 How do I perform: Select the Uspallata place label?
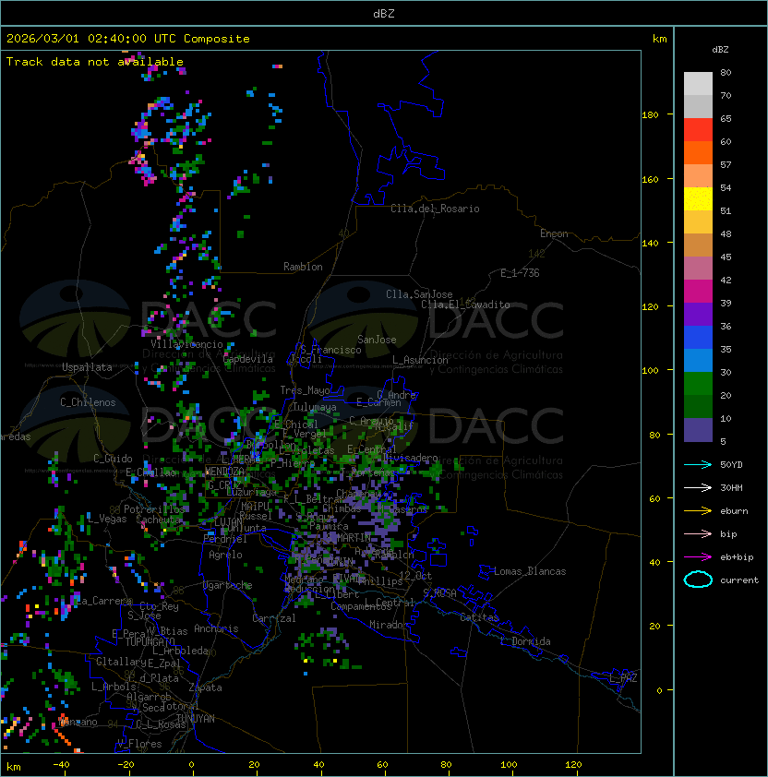click(87, 367)
